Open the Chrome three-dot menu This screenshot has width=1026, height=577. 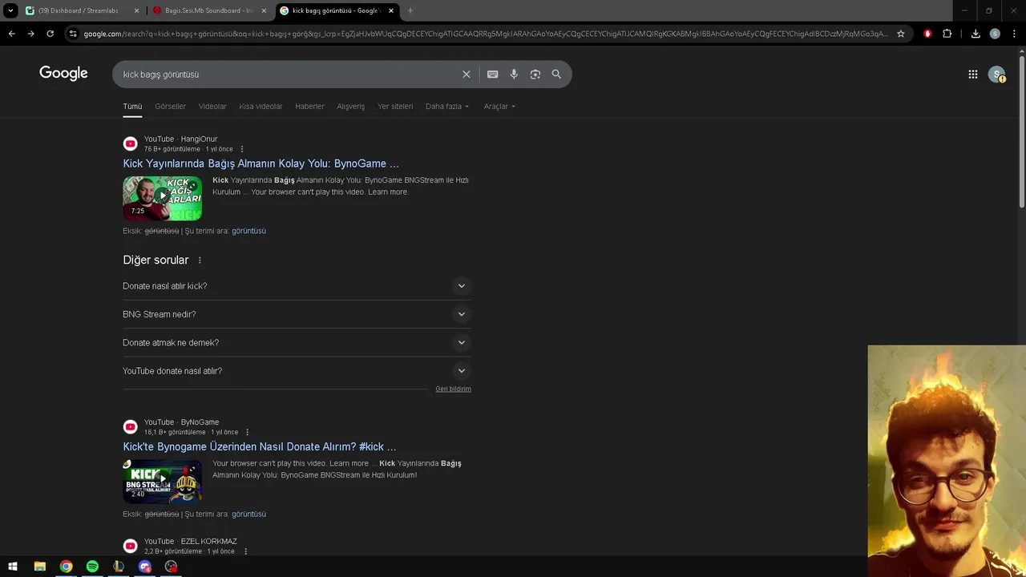1015,34
